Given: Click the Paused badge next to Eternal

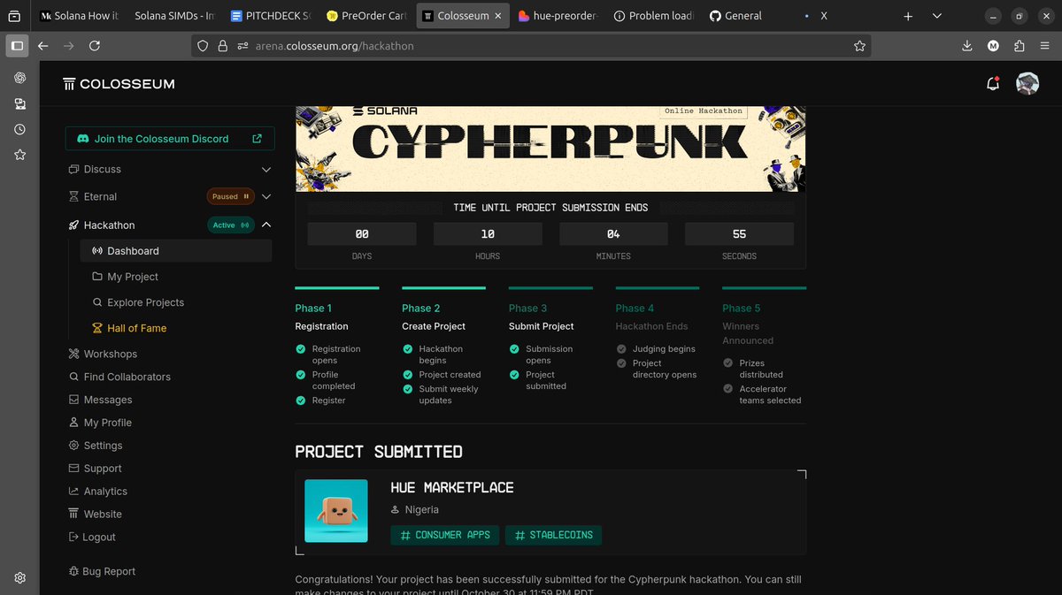Looking at the screenshot, I should point(230,196).
